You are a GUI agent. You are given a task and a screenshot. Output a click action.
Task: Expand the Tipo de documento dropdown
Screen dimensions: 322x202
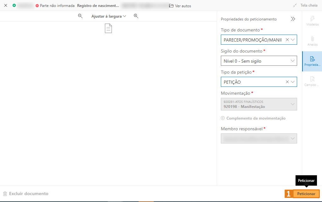point(293,40)
